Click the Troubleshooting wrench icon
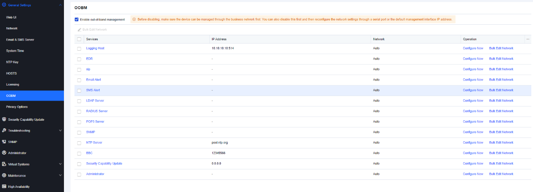533x192 pixels. pos(4,130)
